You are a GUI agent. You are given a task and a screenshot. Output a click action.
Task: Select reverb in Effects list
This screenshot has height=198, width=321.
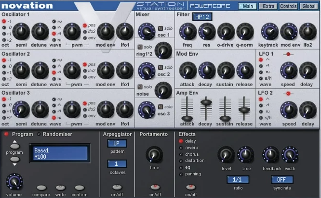(x=181, y=148)
